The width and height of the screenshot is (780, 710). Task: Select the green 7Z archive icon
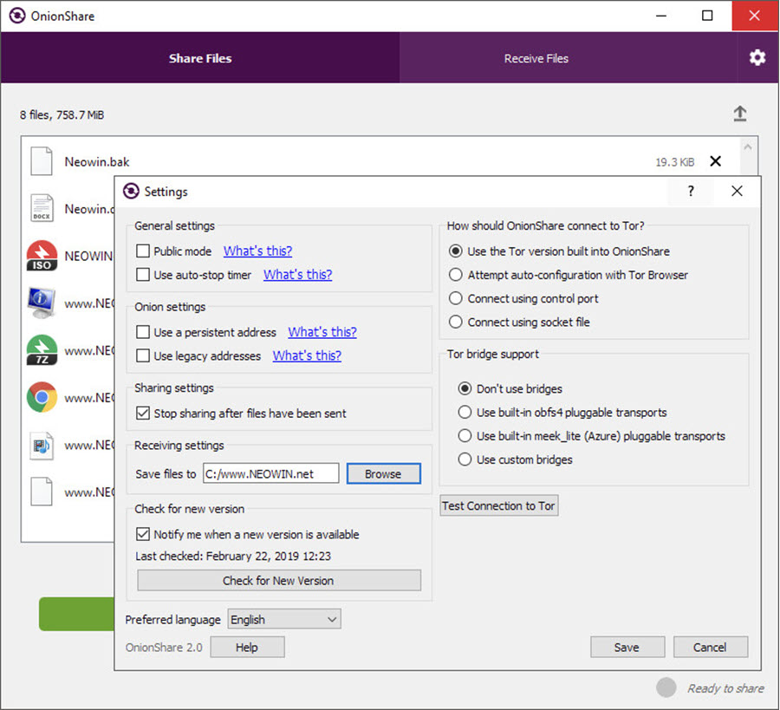(x=42, y=350)
